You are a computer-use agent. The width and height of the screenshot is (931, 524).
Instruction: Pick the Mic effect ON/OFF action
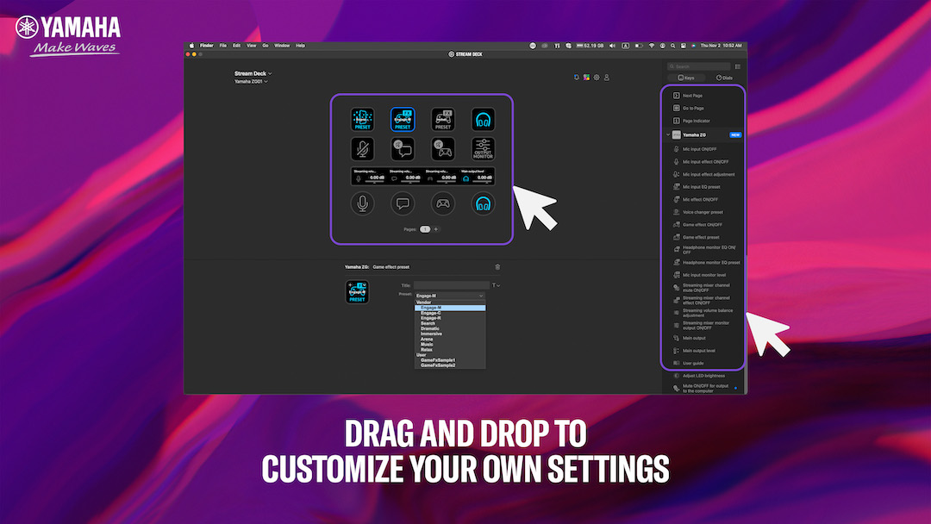(x=701, y=199)
